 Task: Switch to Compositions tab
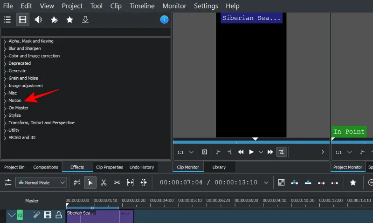coord(46,167)
